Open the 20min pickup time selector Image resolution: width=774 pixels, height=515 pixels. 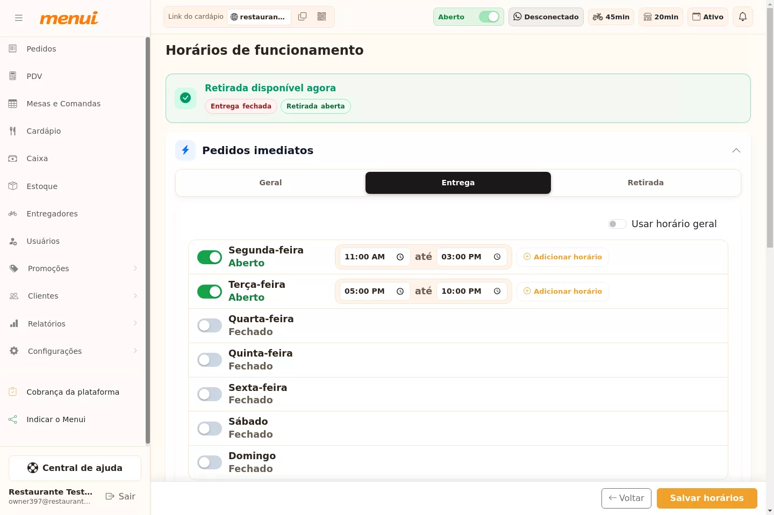[x=661, y=17]
